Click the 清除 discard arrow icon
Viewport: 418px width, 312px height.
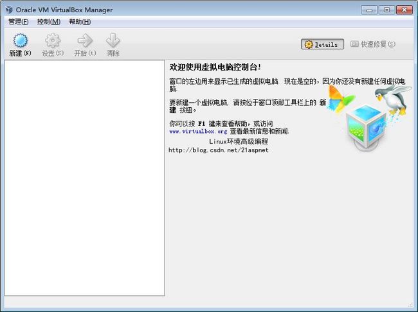(x=113, y=40)
